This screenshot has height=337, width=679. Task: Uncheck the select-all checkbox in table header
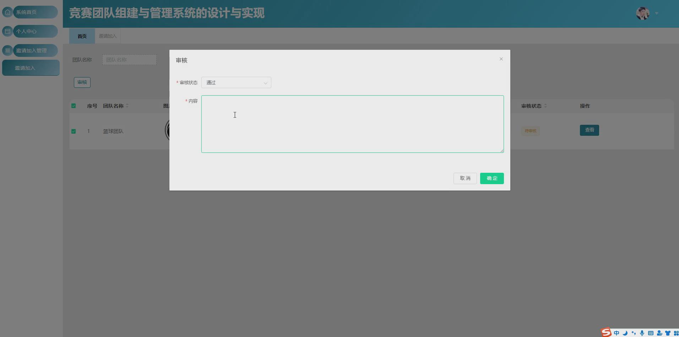click(x=74, y=106)
